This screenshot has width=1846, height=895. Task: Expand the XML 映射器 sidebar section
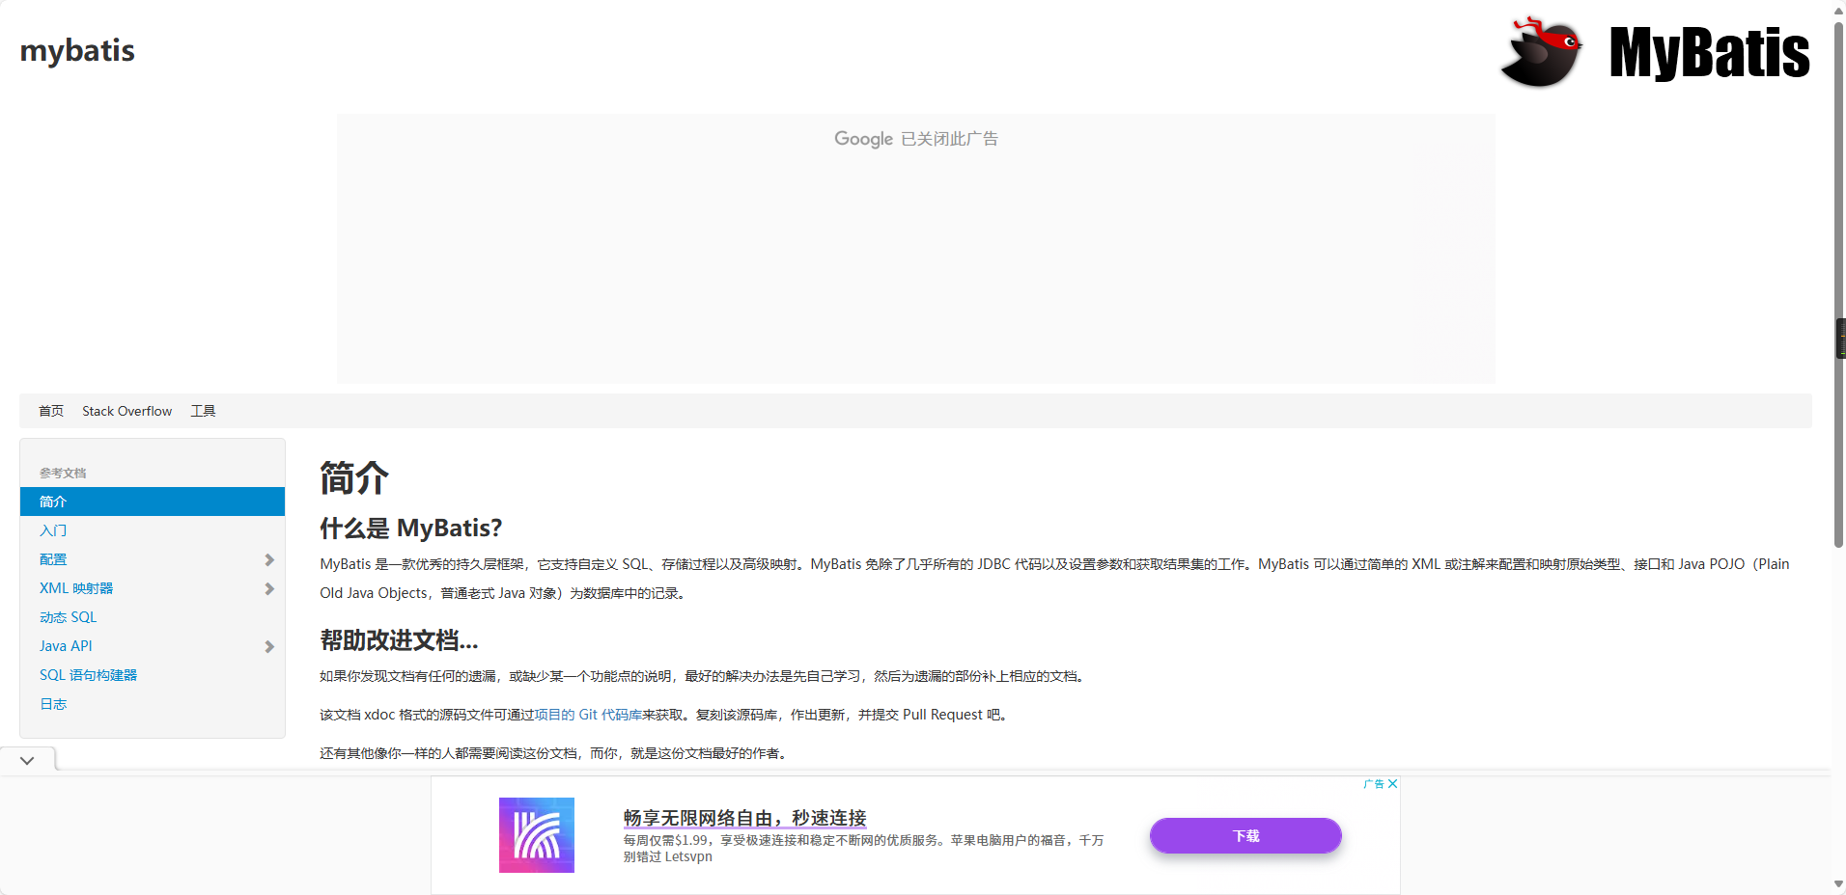click(267, 588)
